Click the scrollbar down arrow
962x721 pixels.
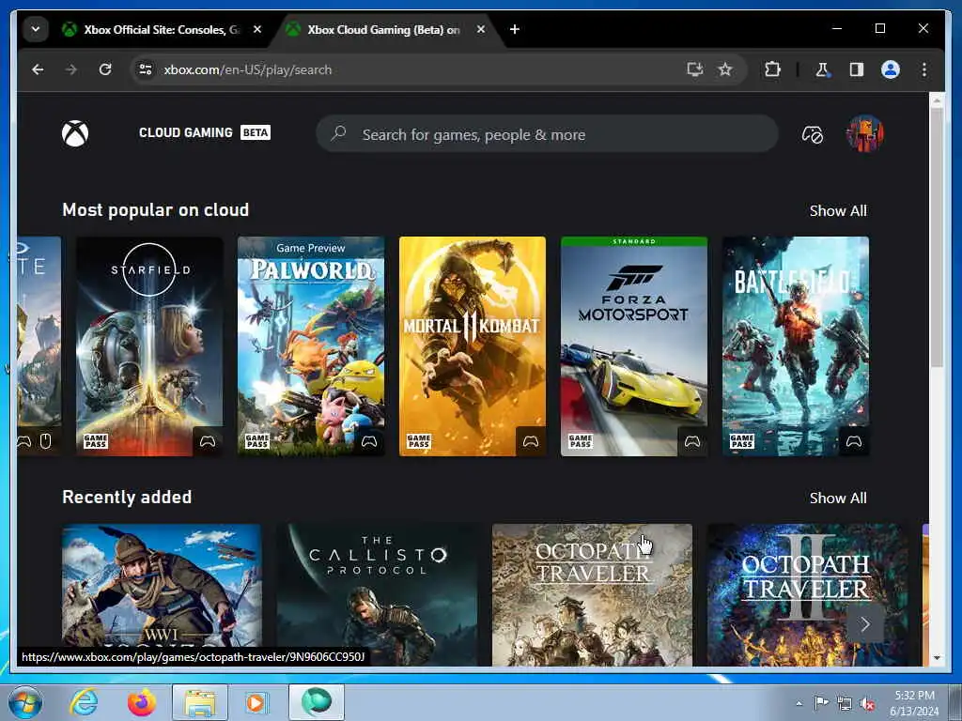[x=937, y=658]
